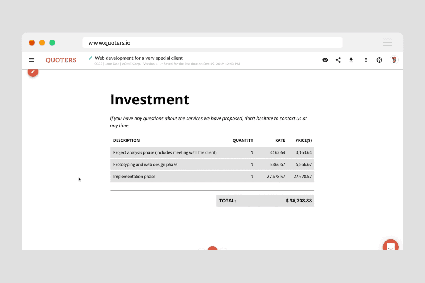Open help with the question mark icon
Image resolution: width=425 pixels, height=283 pixels.
379,60
